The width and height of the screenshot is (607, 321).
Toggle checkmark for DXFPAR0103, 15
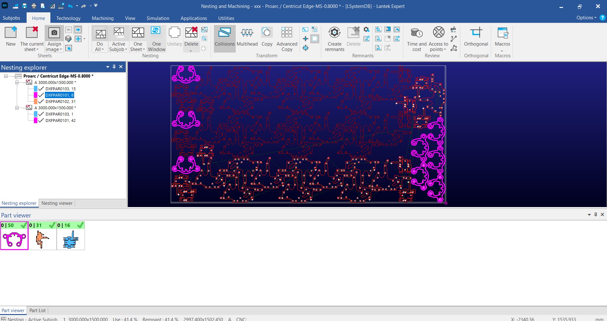pos(41,89)
